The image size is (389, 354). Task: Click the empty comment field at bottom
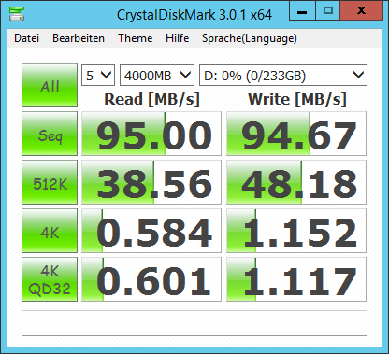(194, 323)
